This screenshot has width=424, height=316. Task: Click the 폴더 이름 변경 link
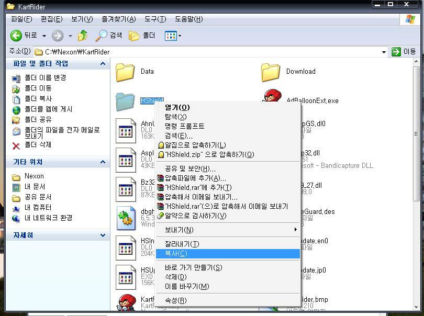[x=46, y=78]
